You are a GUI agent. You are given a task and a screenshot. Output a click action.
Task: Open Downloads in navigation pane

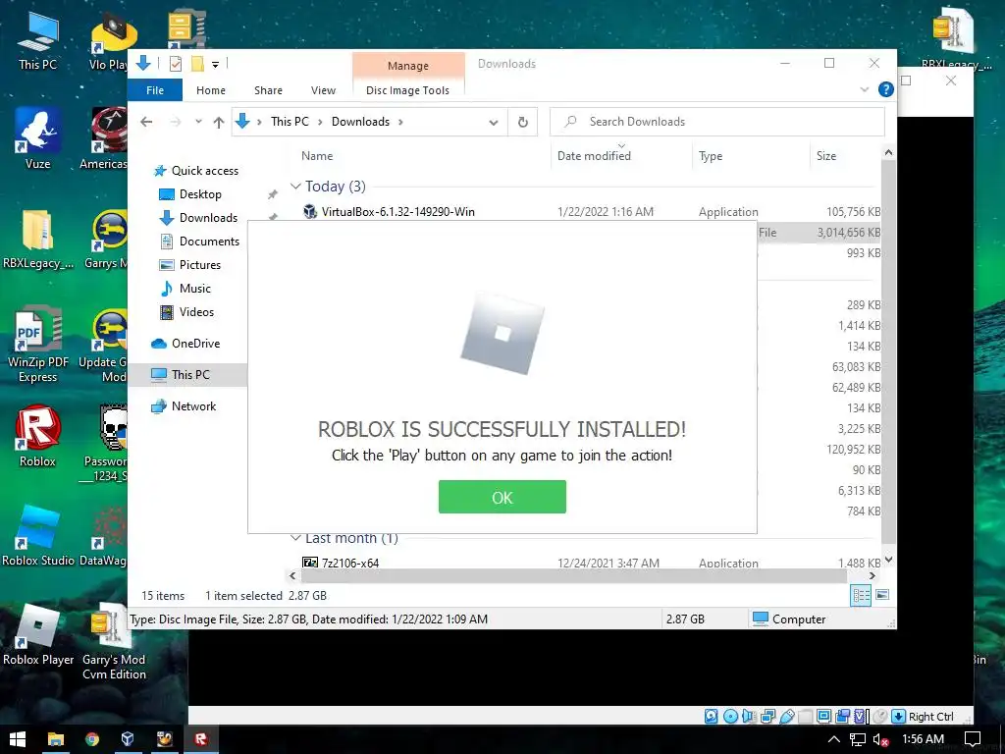[208, 218]
